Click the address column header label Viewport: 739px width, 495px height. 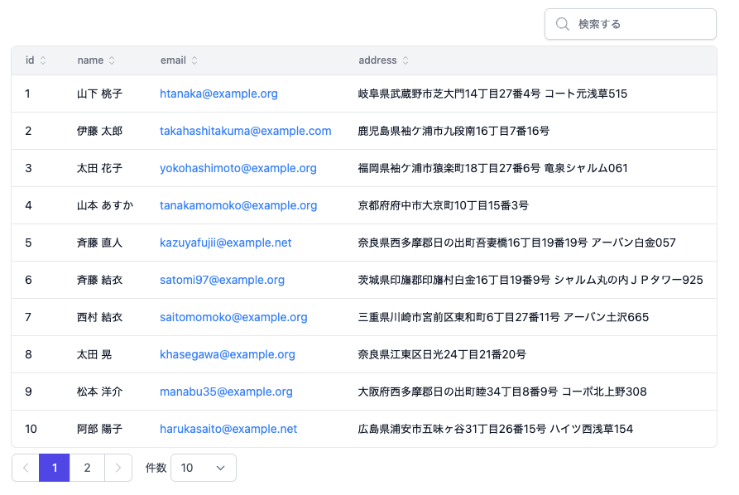(377, 60)
